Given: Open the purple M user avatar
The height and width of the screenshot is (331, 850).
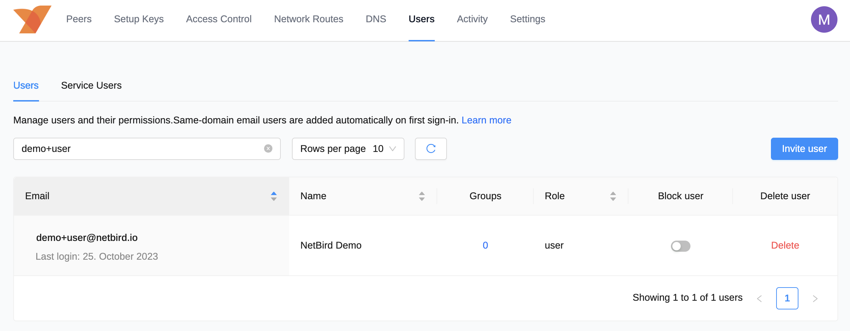Looking at the screenshot, I should (824, 19).
